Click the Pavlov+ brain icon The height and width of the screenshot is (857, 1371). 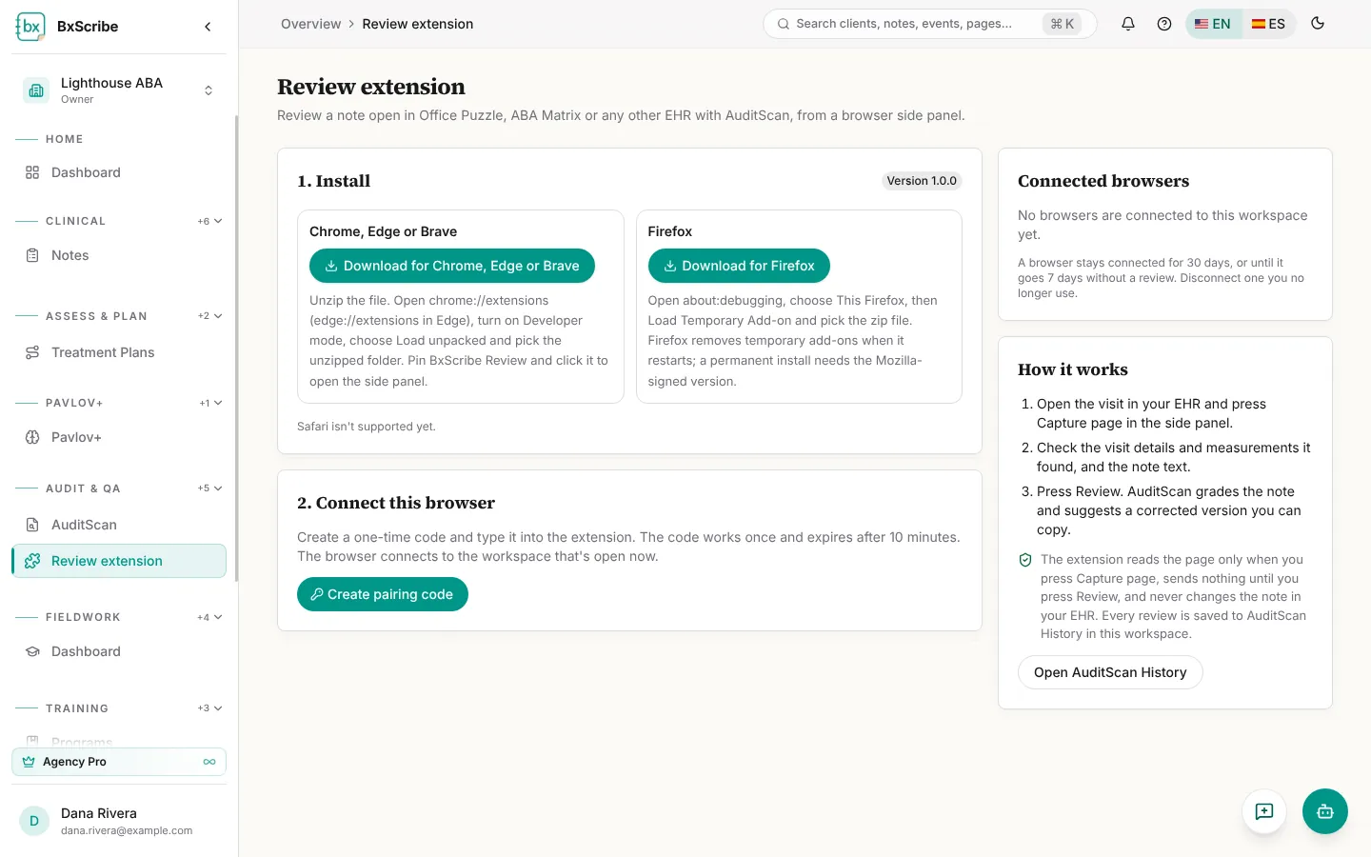click(32, 437)
